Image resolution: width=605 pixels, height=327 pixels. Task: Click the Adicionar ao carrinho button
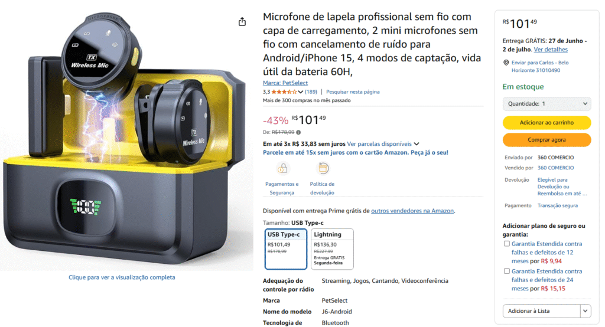click(x=547, y=123)
